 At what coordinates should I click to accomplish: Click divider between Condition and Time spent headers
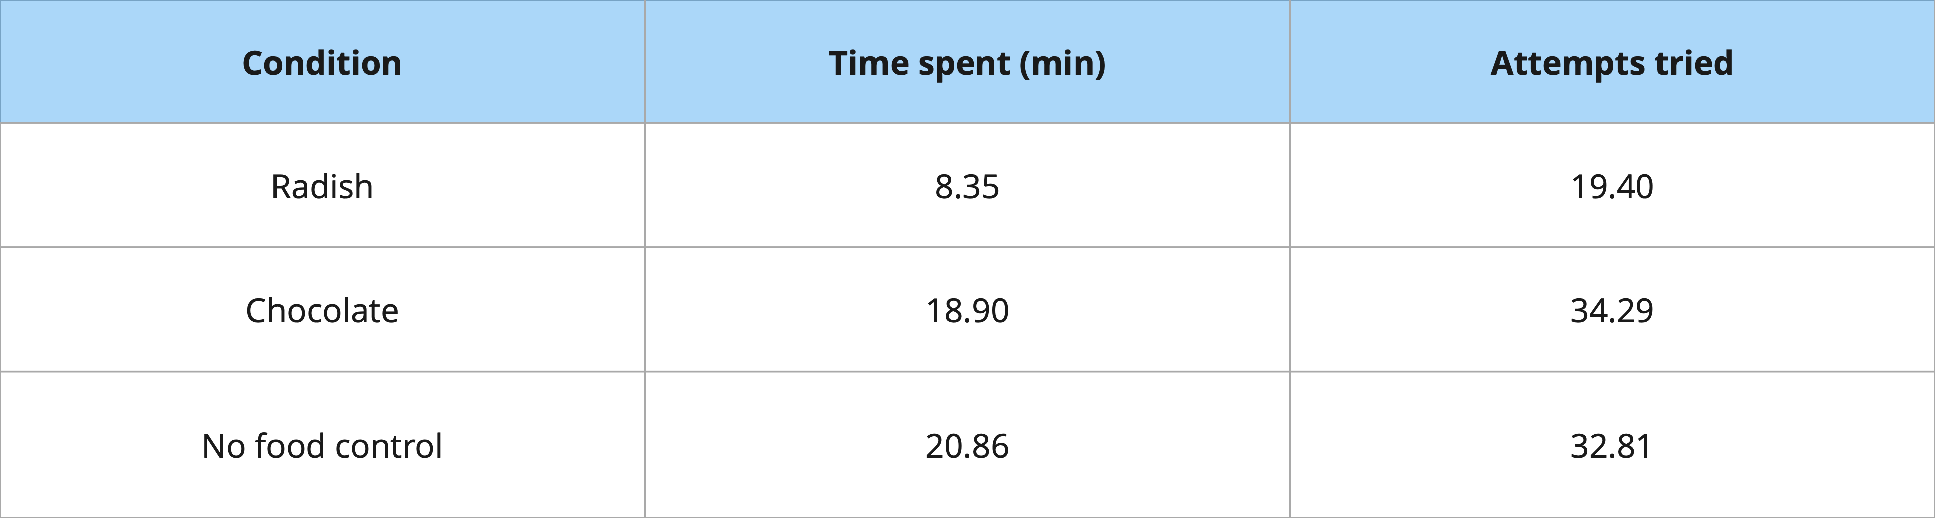point(645,62)
